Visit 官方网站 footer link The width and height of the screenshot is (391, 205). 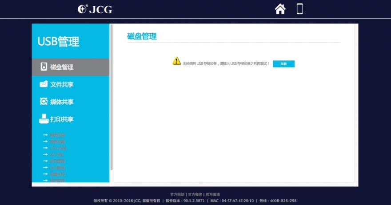click(177, 194)
